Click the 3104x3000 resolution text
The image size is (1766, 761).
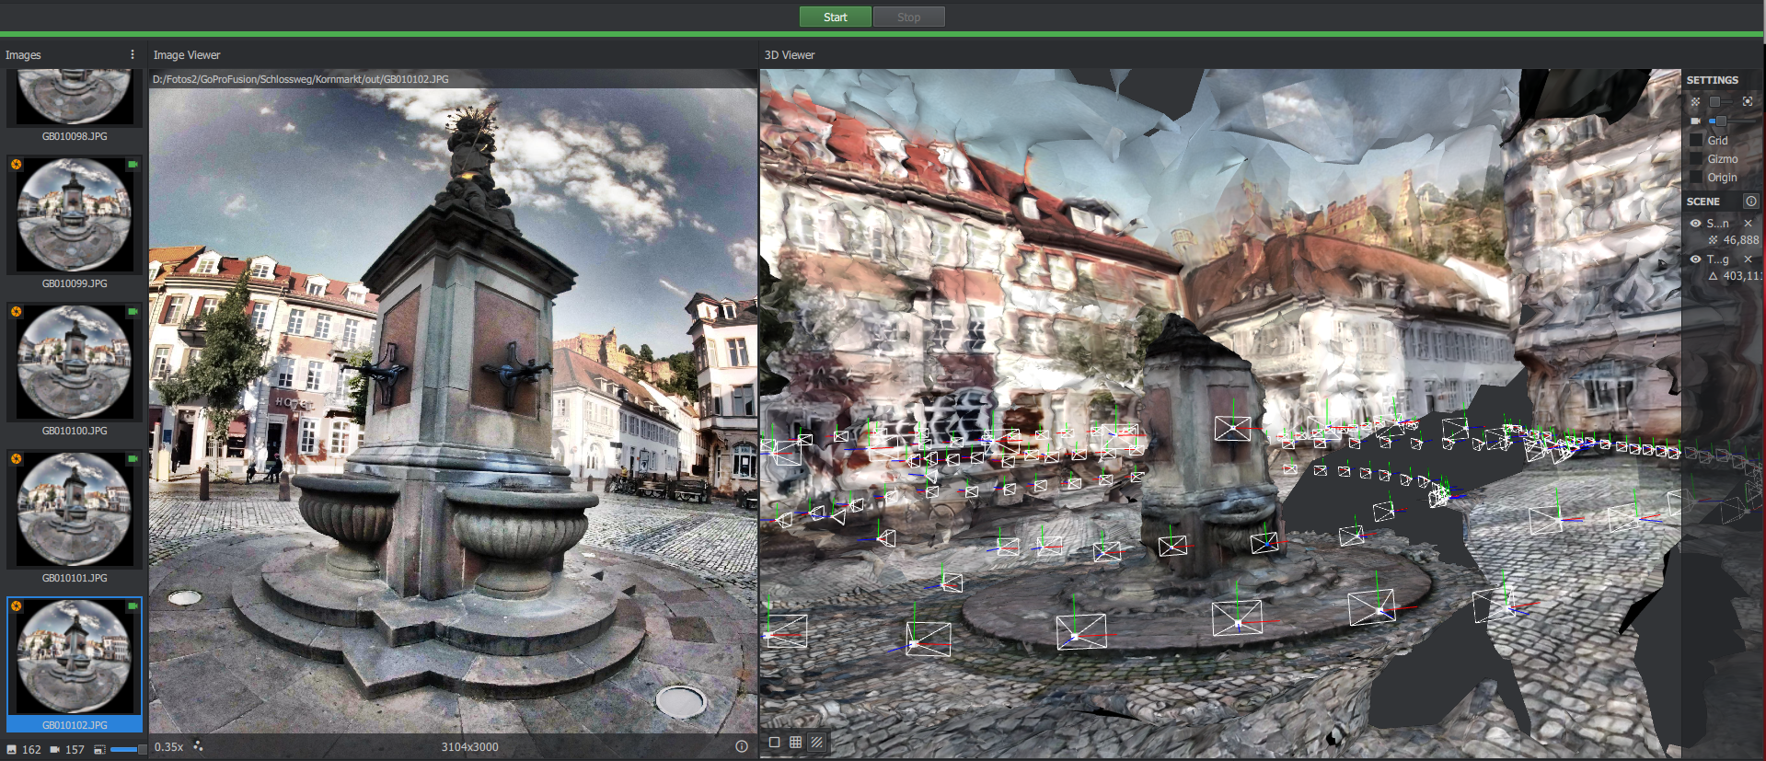(469, 747)
